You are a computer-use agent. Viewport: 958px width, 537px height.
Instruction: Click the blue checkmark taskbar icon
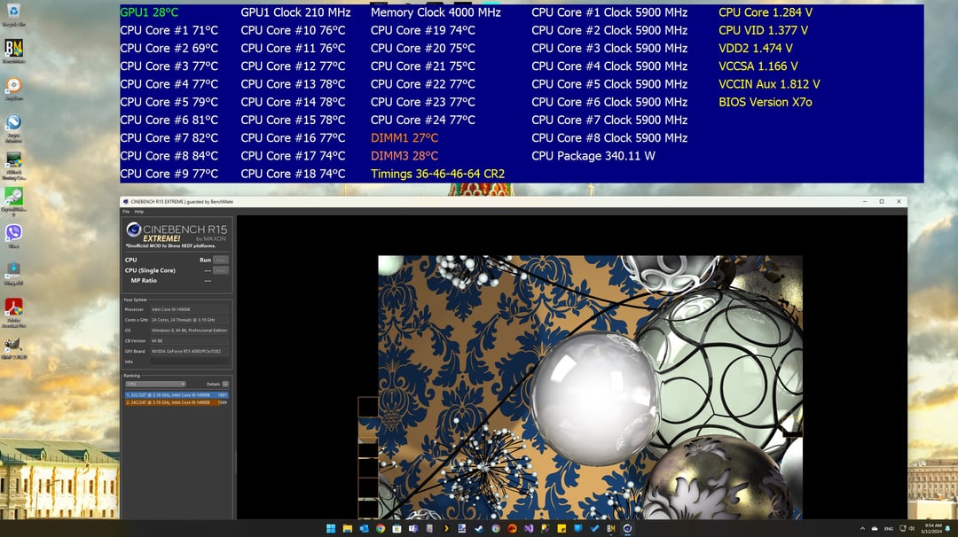coord(594,528)
